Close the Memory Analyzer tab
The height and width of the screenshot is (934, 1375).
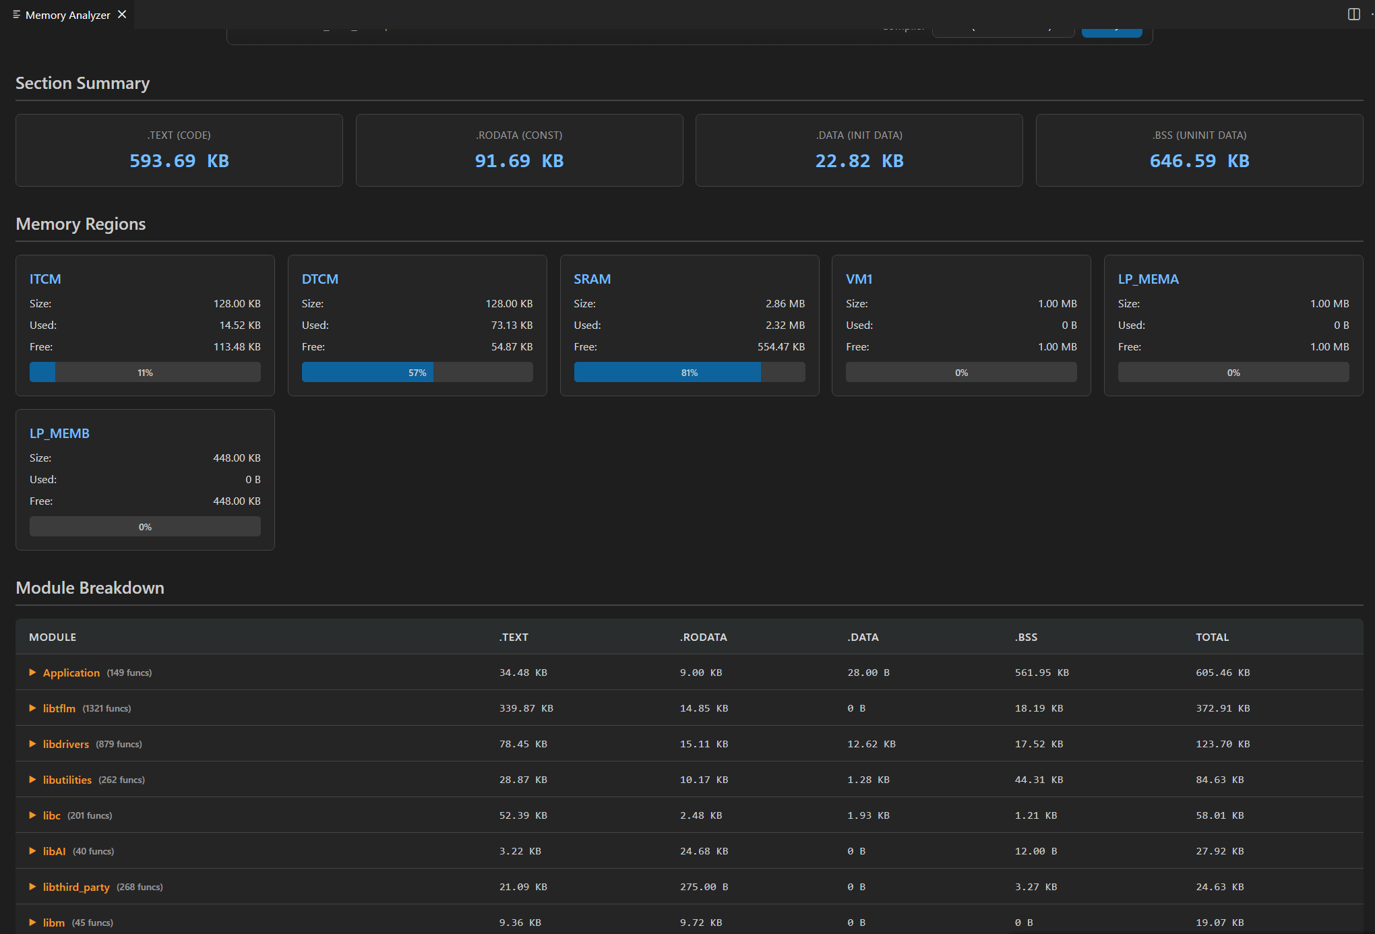pyautogui.click(x=122, y=14)
